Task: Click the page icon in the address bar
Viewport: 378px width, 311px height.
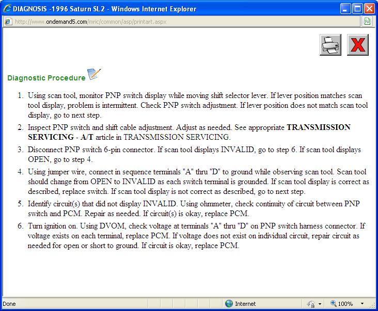Action: coord(8,22)
